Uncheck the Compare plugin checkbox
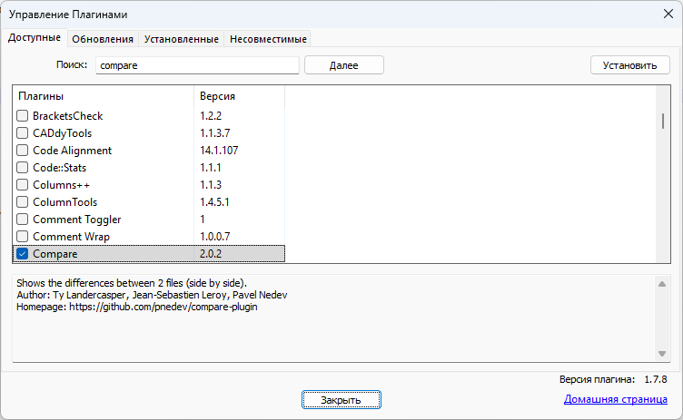Viewport: 683px width, 420px height. click(23, 254)
